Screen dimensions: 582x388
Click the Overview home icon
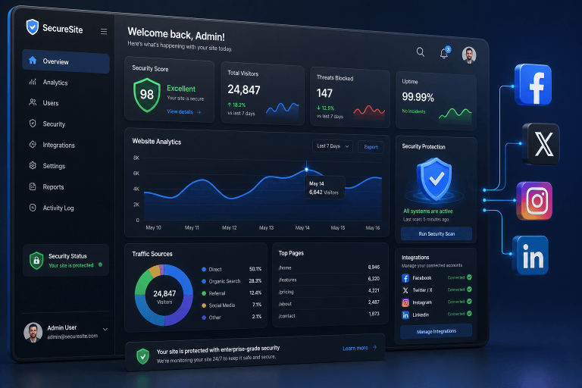[x=33, y=60]
